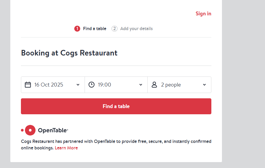This screenshot has height=168, width=265.
Task: Click the OpenTable partnership description text
Action: (x=116, y=141)
